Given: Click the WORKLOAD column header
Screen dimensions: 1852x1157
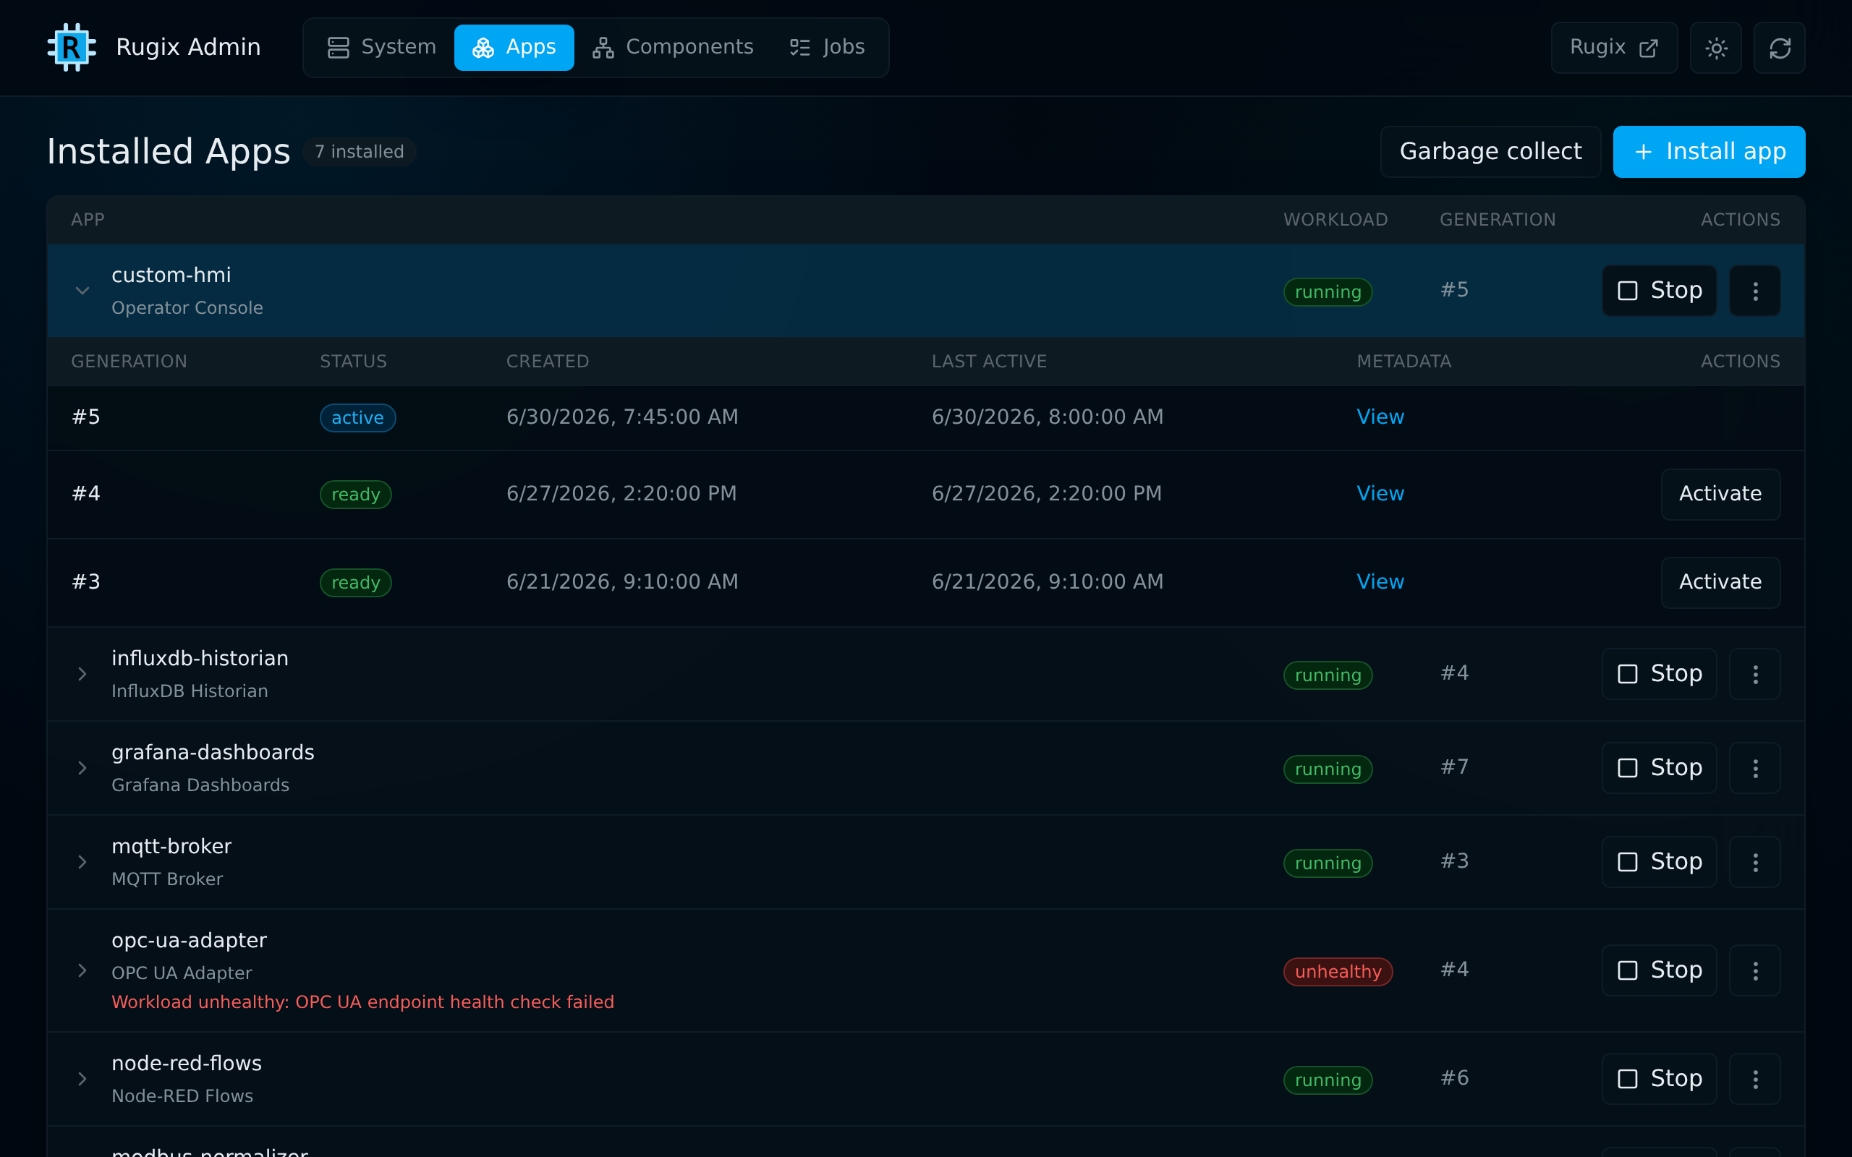Looking at the screenshot, I should coord(1335,221).
